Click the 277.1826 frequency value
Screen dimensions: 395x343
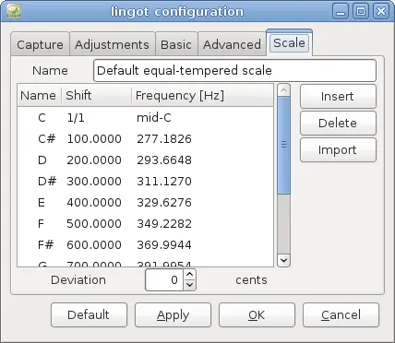pyautogui.click(x=164, y=139)
